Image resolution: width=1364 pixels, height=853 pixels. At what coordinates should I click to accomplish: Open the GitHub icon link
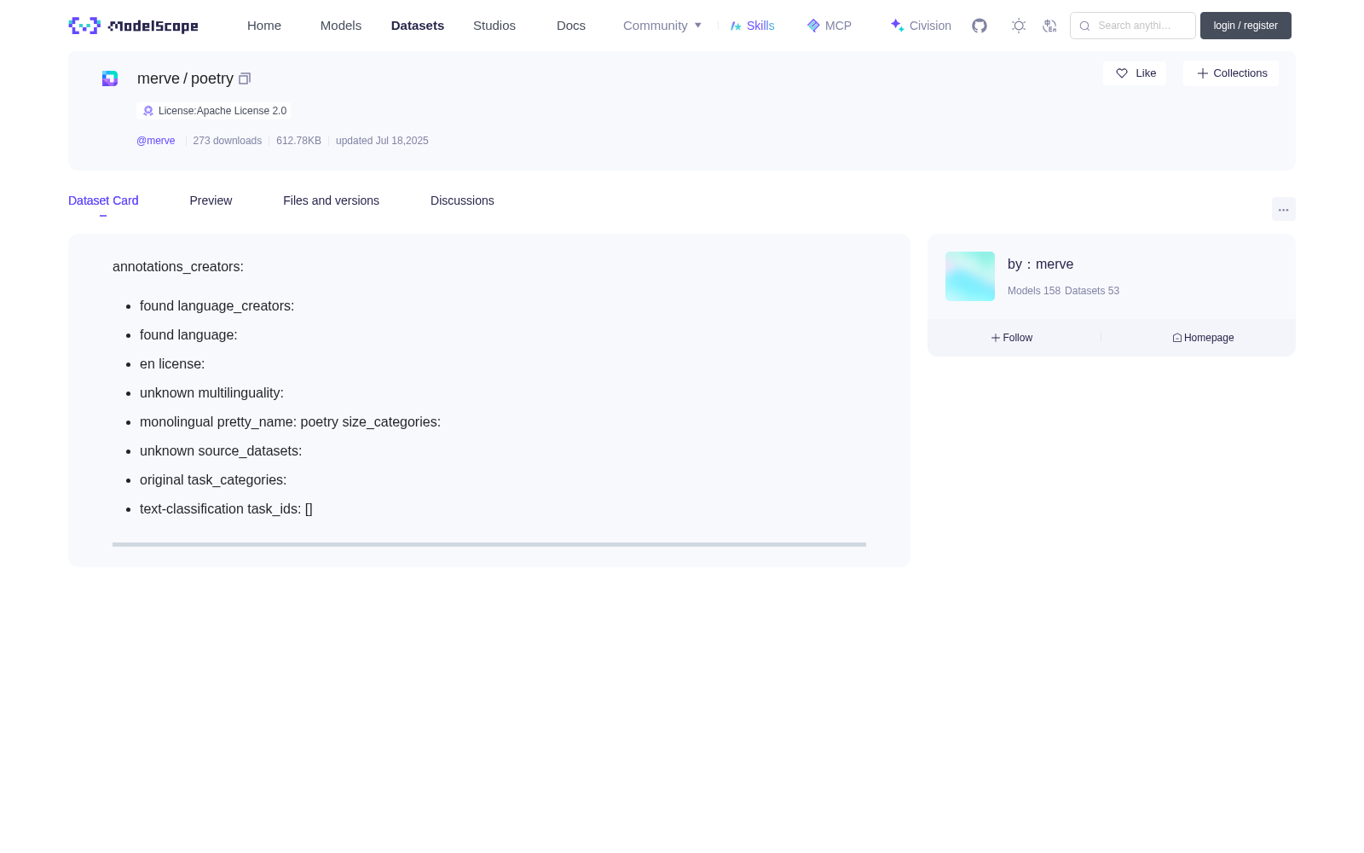coord(980,26)
